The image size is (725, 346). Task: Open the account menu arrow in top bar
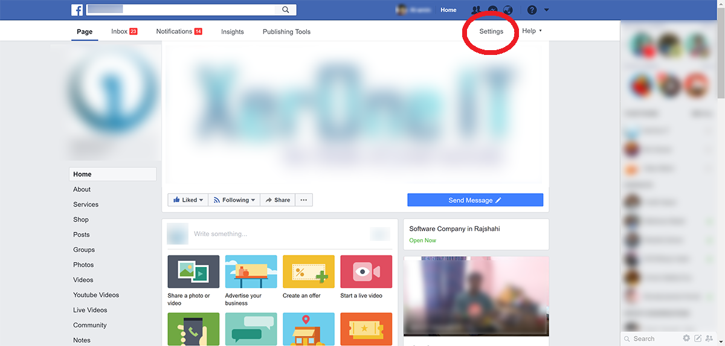pos(547,10)
